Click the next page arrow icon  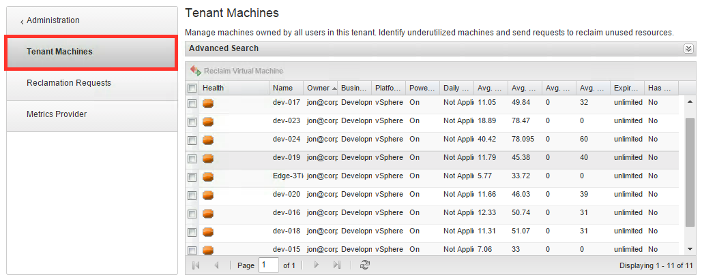coord(317,265)
